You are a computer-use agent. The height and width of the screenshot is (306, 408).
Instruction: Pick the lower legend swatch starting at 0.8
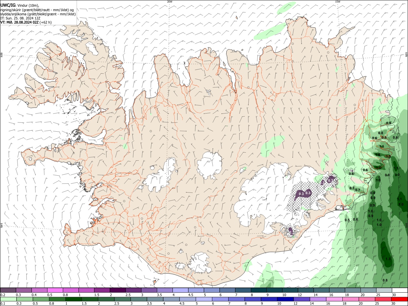coord(57,299)
